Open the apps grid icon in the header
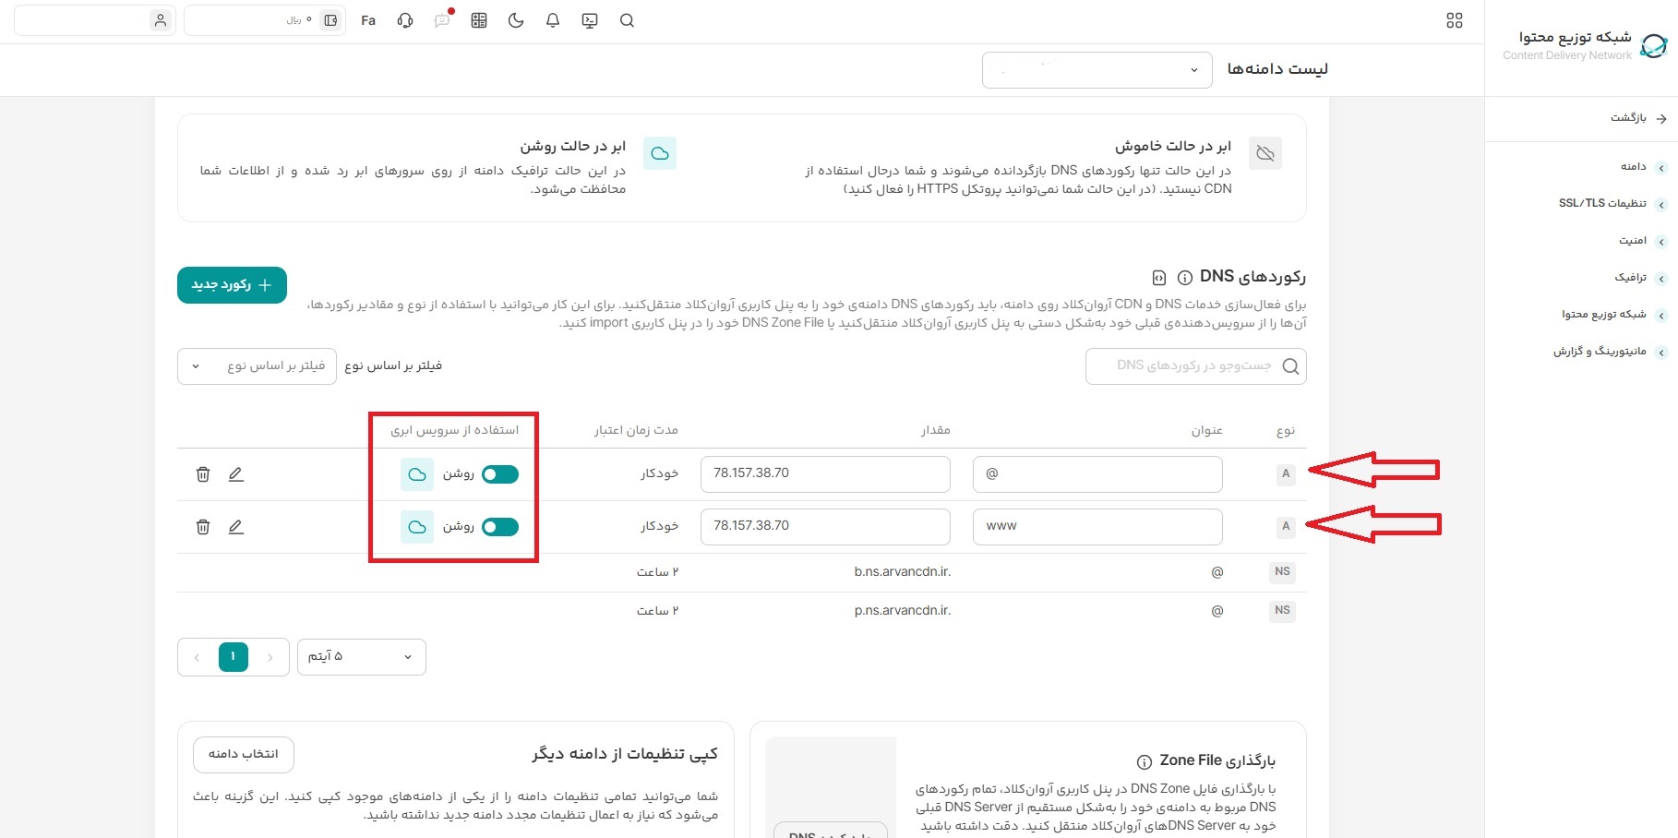 tap(1455, 20)
